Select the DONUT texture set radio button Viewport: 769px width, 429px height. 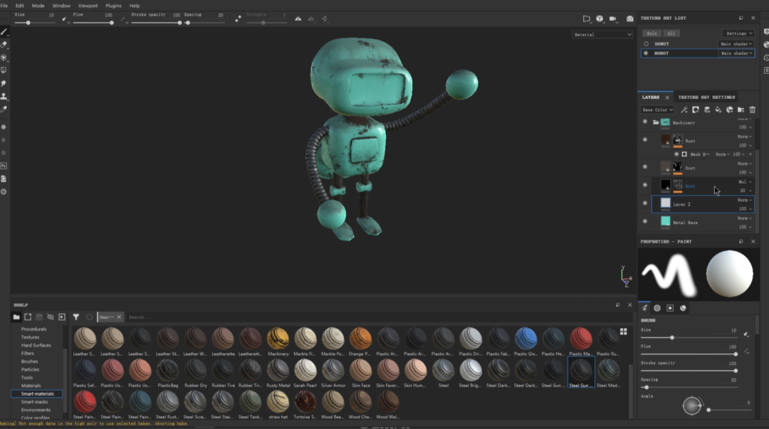click(x=646, y=44)
